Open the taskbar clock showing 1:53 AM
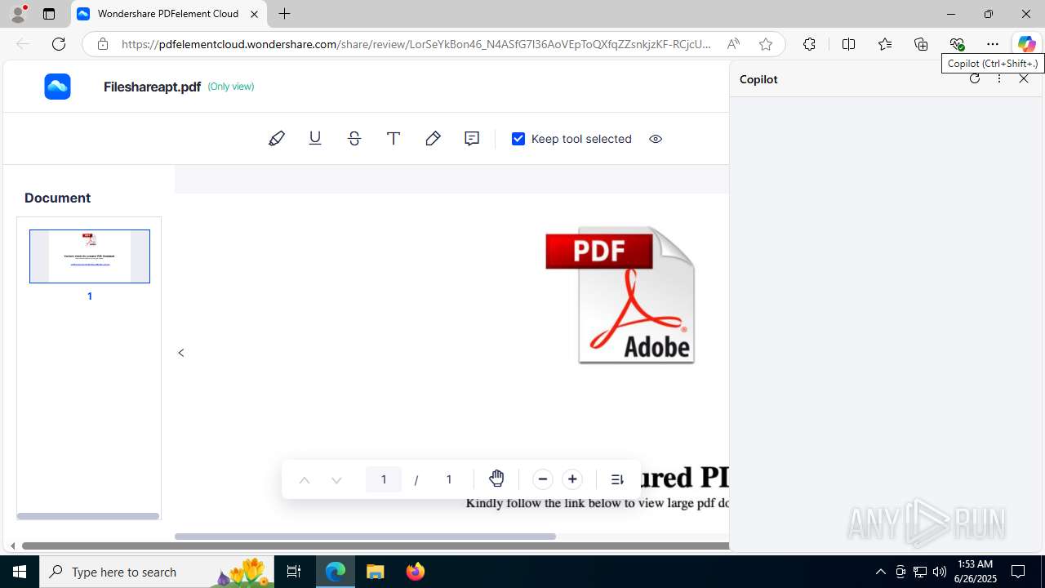Screen dimensions: 1045x588 (976, 572)
